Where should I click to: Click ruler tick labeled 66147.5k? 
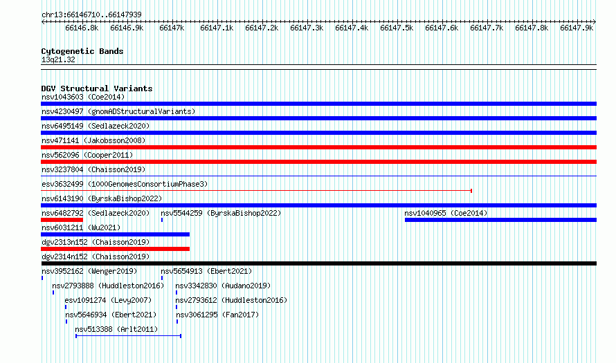(x=397, y=28)
